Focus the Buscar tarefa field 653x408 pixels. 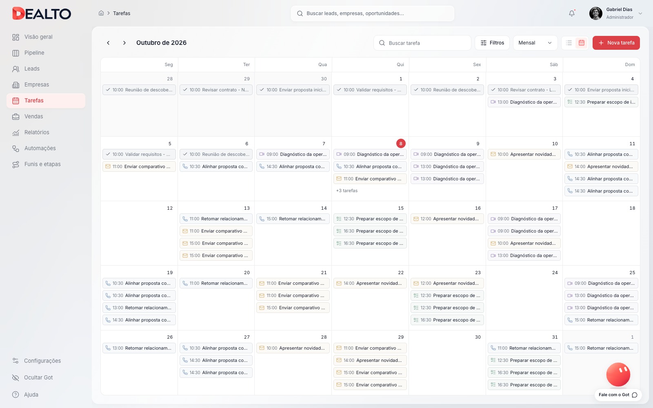pos(422,43)
